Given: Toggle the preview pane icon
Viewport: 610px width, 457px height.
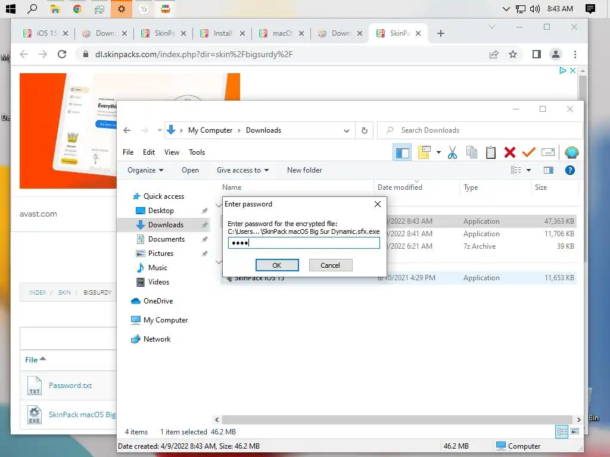Looking at the screenshot, I should 549,170.
